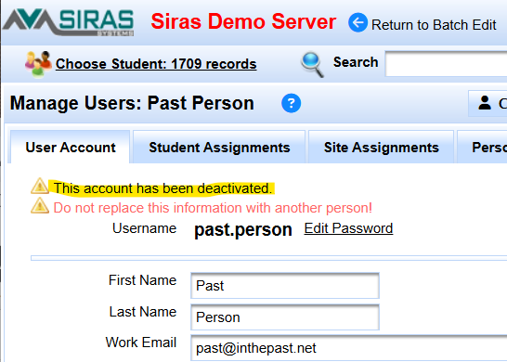Click the magnifying glass search icon

pyautogui.click(x=312, y=64)
